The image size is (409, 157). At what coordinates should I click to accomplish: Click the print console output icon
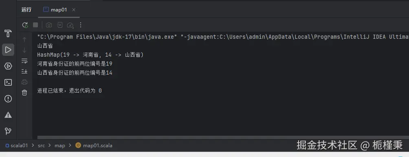(x=24, y=82)
